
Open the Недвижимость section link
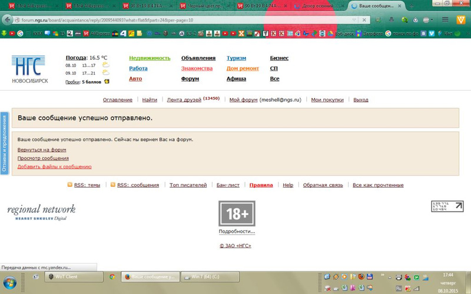coord(150,58)
